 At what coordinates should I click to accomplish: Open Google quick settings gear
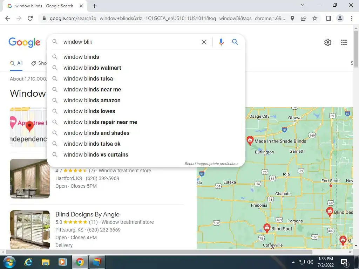pos(328,42)
